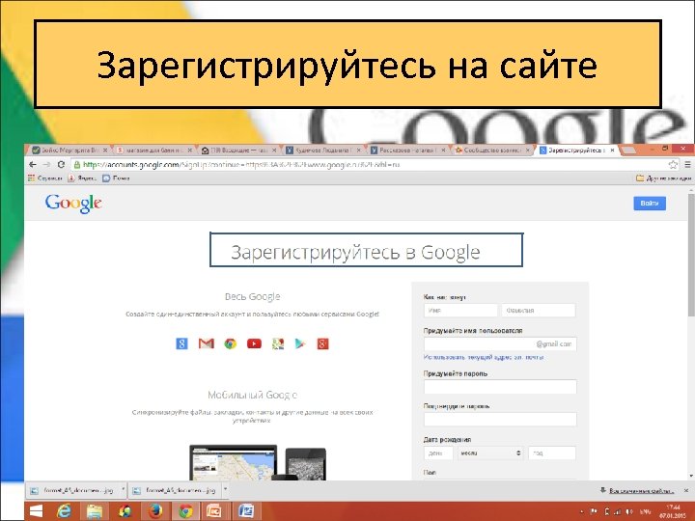This screenshot has width=695, height=521.
Task: Go back using the browser back arrow
Action: (33, 164)
